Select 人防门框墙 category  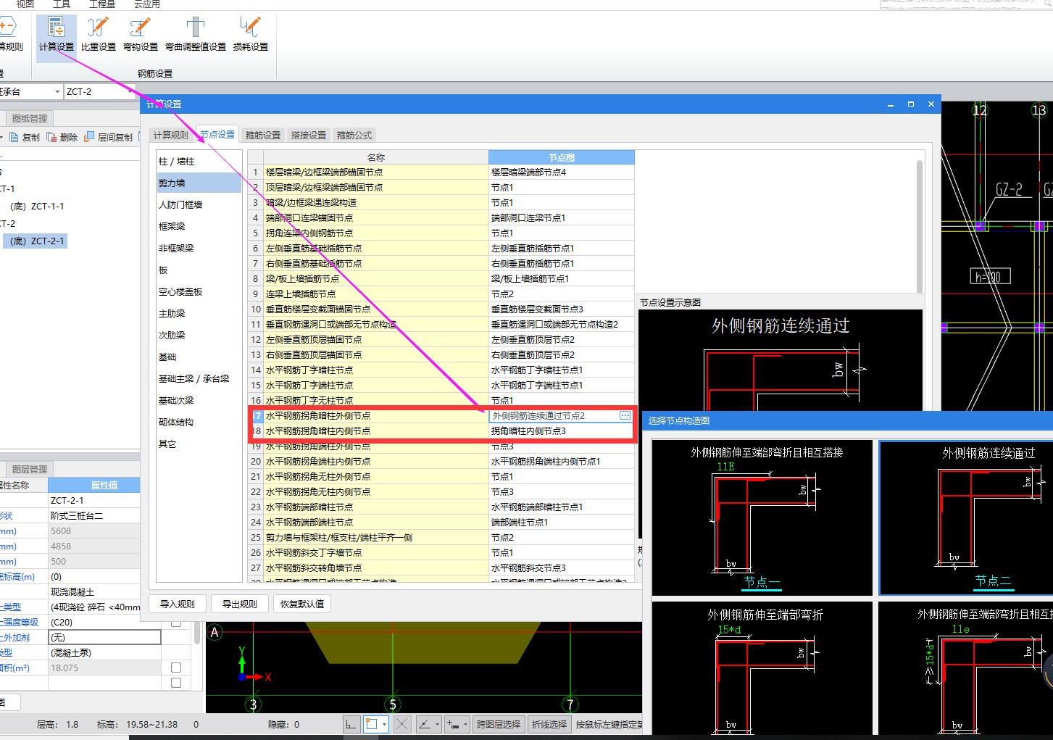[x=199, y=204]
